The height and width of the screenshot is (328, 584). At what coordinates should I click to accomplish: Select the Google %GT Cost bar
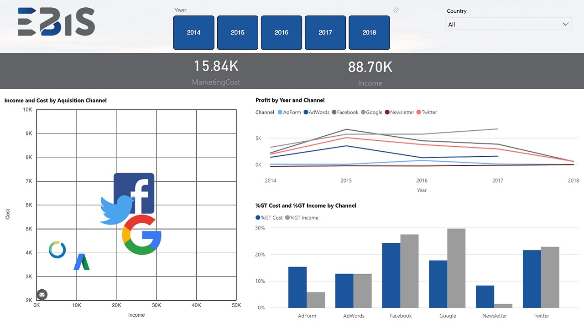(438, 284)
